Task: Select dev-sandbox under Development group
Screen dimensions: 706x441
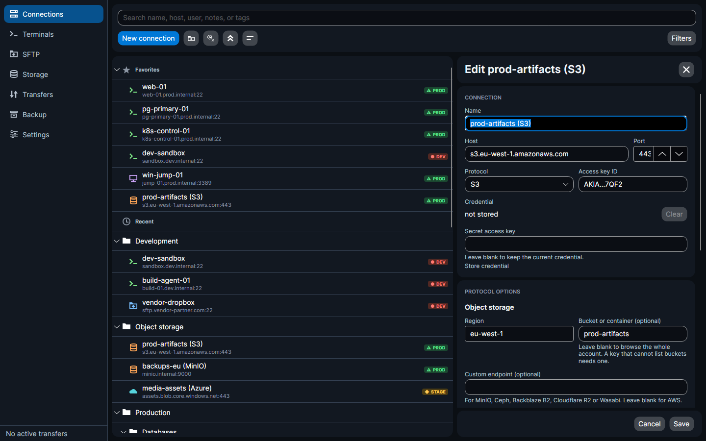Action: tap(282, 262)
